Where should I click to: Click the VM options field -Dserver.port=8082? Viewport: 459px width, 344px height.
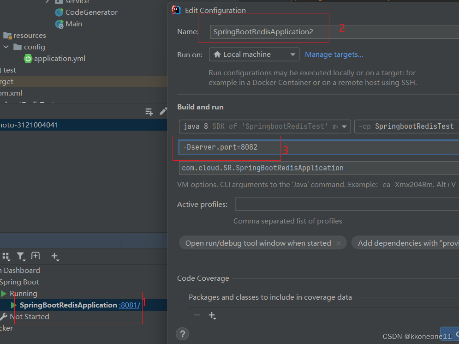(319, 147)
